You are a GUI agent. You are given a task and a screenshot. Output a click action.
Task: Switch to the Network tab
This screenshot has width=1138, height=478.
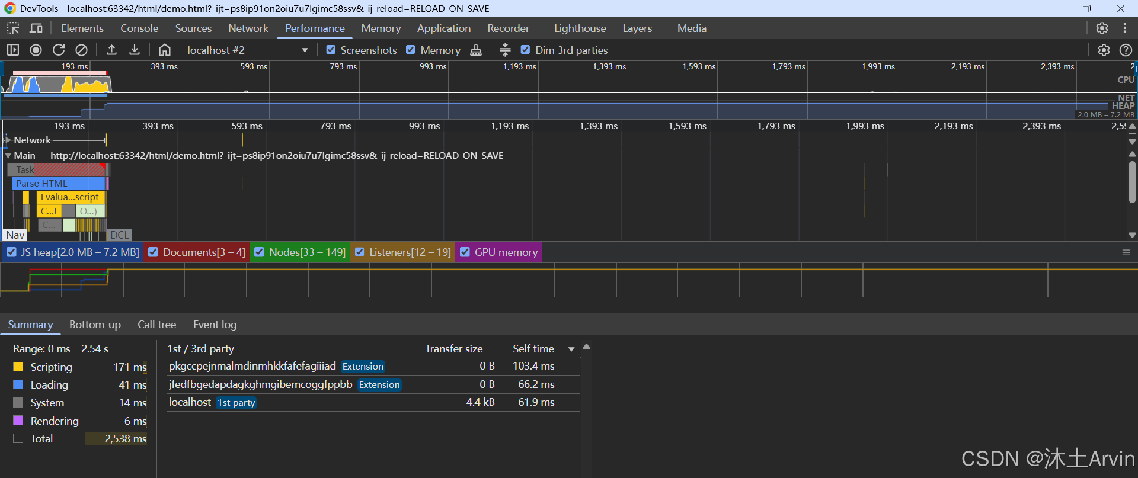(x=248, y=28)
